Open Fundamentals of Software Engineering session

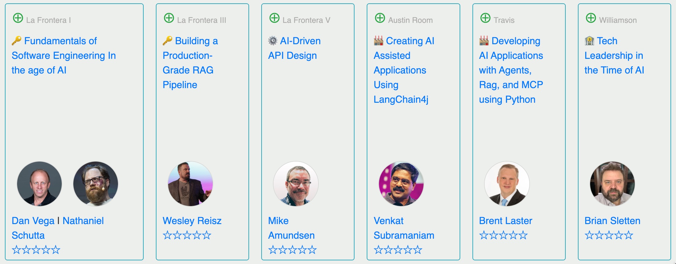pos(64,55)
